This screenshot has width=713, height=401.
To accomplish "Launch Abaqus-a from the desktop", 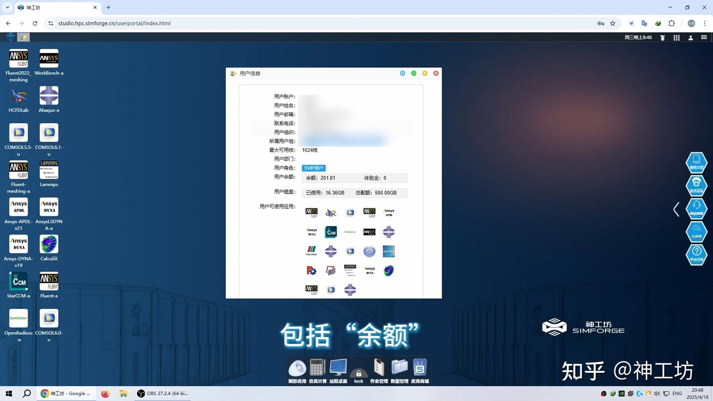I will tap(49, 96).
